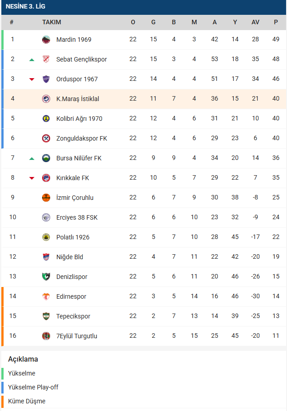Click the green up arrow beside Sebat Gençlikspor
The height and width of the screenshot is (411, 287).
point(32,60)
